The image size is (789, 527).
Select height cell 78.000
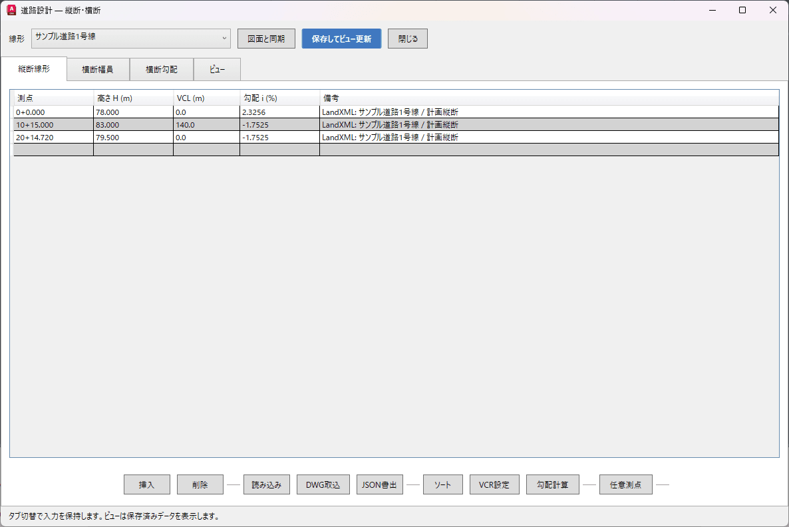coord(133,112)
